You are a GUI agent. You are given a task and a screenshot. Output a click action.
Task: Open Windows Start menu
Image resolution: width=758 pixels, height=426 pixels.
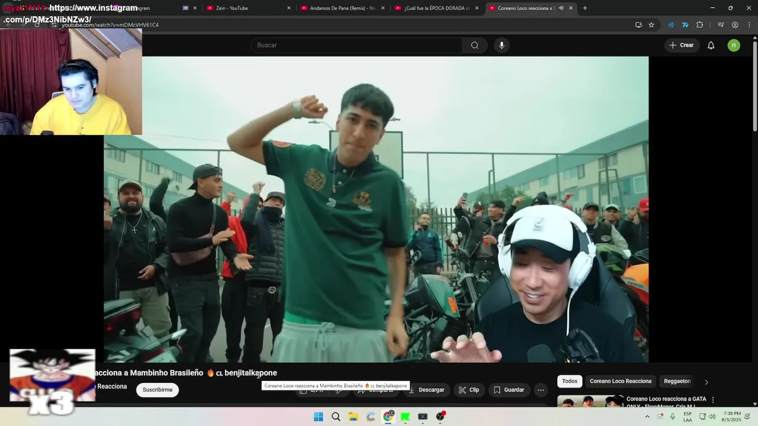point(318,417)
